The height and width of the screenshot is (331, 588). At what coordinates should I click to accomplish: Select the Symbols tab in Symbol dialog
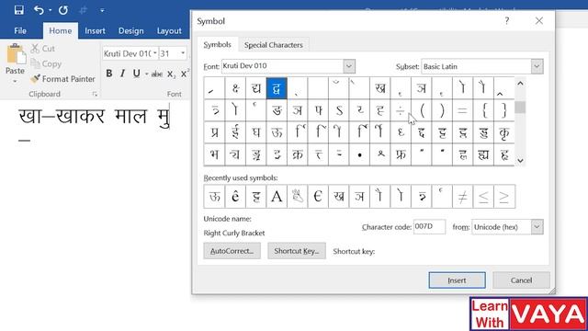217,45
